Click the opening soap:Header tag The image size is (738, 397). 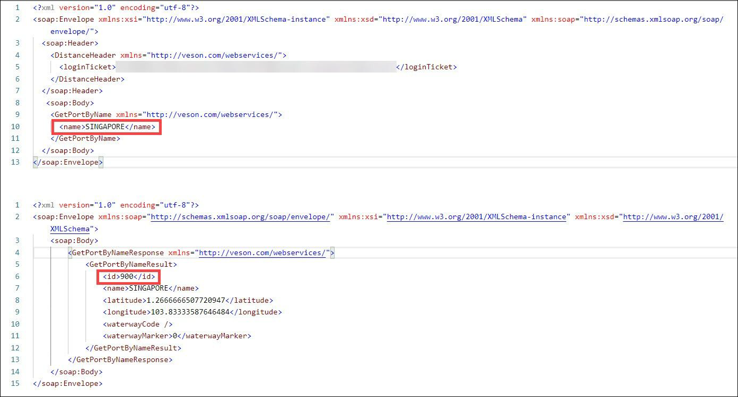pyautogui.click(x=70, y=43)
